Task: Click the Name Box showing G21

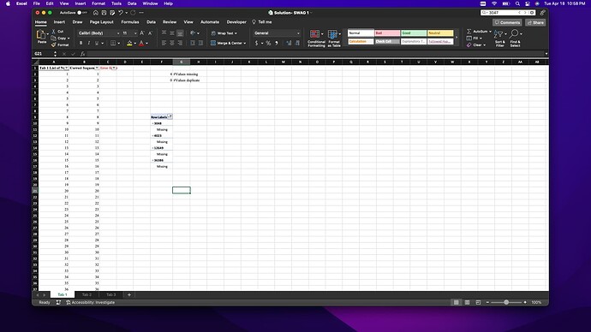Action: (43, 54)
